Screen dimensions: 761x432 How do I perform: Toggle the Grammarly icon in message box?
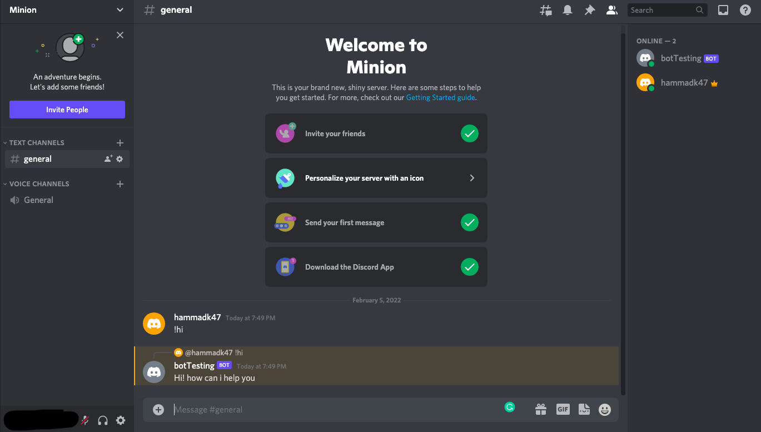point(510,407)
